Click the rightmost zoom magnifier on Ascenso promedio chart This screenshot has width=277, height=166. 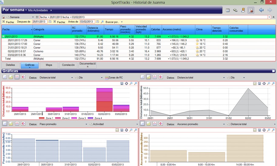point(273,130)
